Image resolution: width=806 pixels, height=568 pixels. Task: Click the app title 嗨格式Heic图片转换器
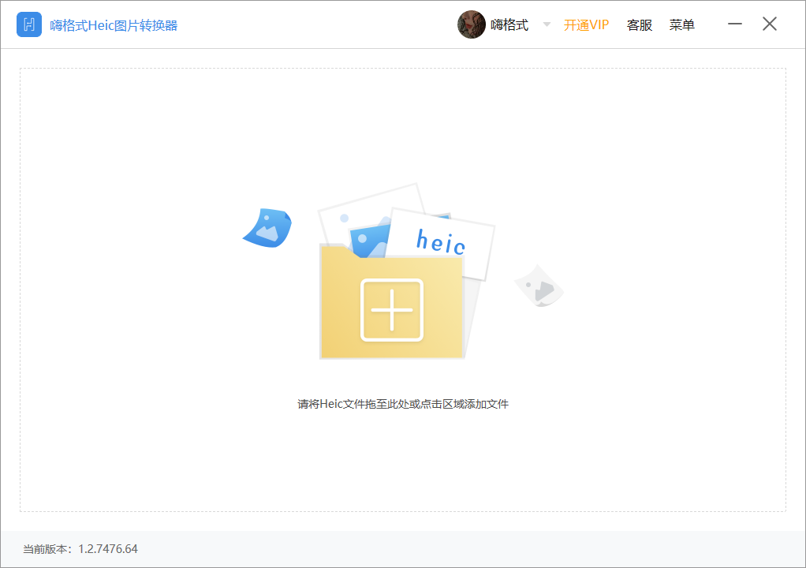[114, 25]
